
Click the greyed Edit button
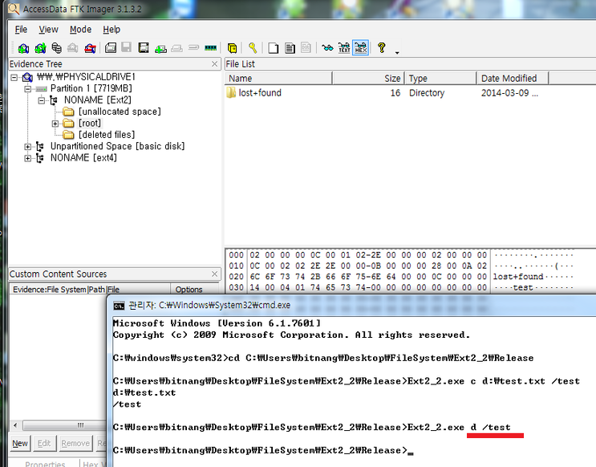click(x=44, y=444)
